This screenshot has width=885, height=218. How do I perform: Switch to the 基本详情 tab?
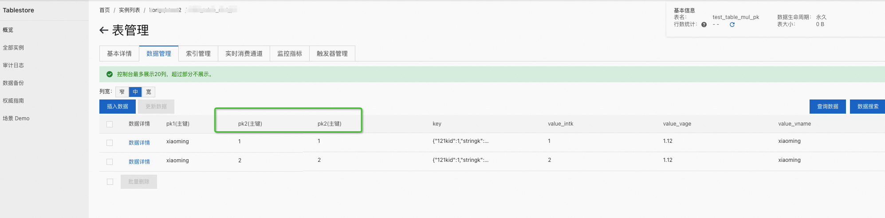(x=119, y=54)
